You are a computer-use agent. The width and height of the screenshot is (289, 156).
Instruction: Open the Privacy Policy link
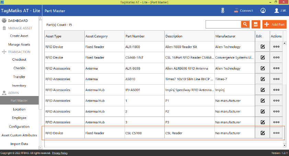[x=60, y=153]
